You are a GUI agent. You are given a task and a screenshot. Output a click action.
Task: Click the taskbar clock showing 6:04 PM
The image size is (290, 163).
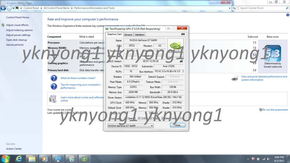pos(279,159)
